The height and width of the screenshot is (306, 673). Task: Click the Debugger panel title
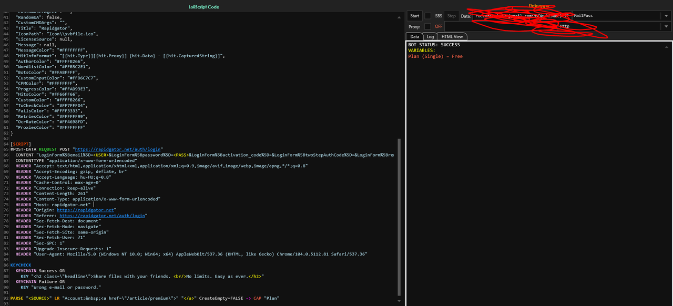[x=539, y=6]
